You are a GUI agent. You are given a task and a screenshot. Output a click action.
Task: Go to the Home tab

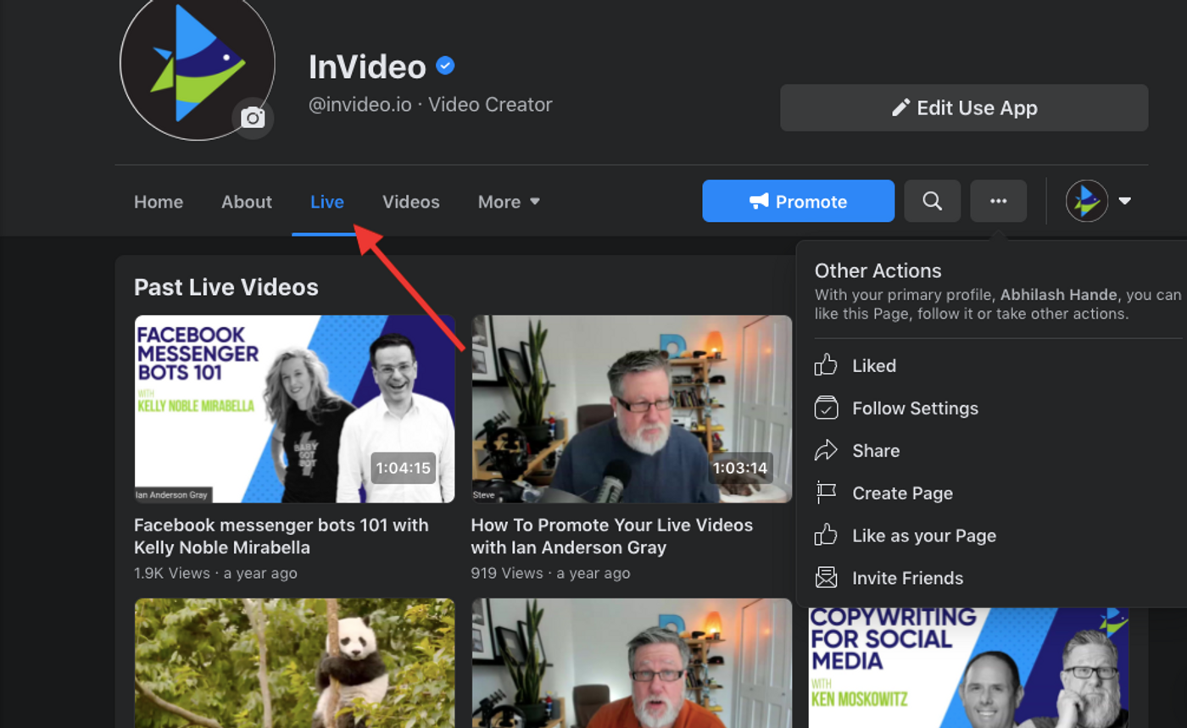[x=159, y=202]
